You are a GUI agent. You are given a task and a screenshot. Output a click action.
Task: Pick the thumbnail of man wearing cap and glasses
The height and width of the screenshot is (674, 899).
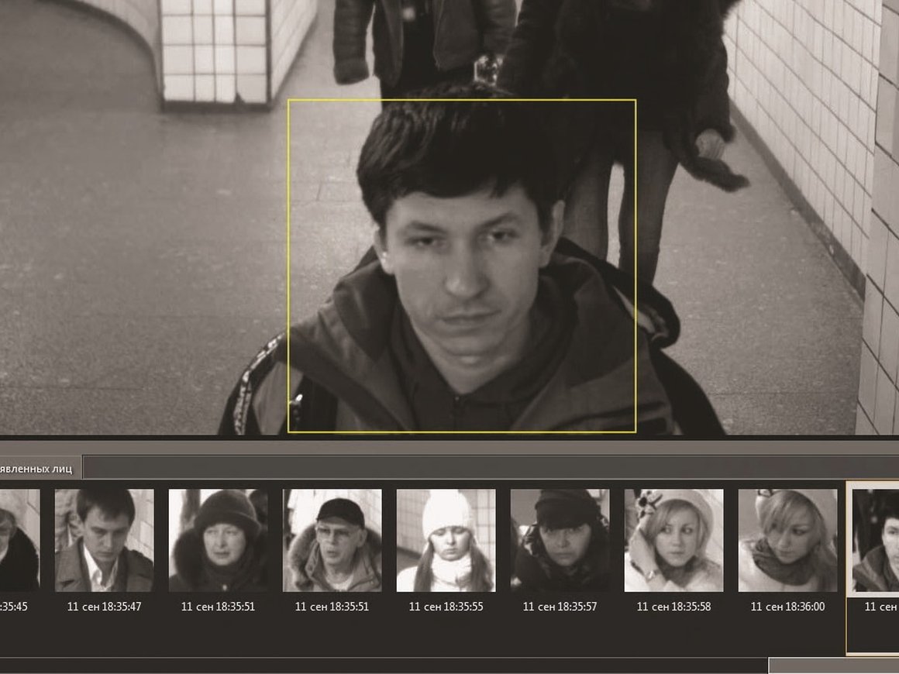332,540
